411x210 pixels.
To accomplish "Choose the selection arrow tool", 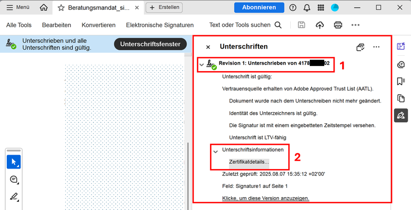I will click(14, 162).
